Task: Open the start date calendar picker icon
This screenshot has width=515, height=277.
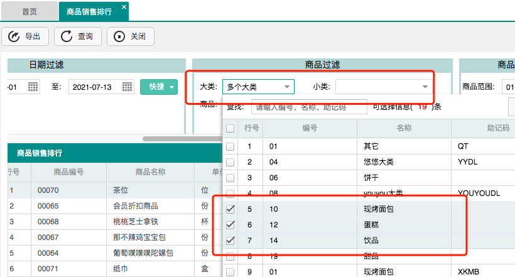Action: pyautogui.click(x=33, y=87)
